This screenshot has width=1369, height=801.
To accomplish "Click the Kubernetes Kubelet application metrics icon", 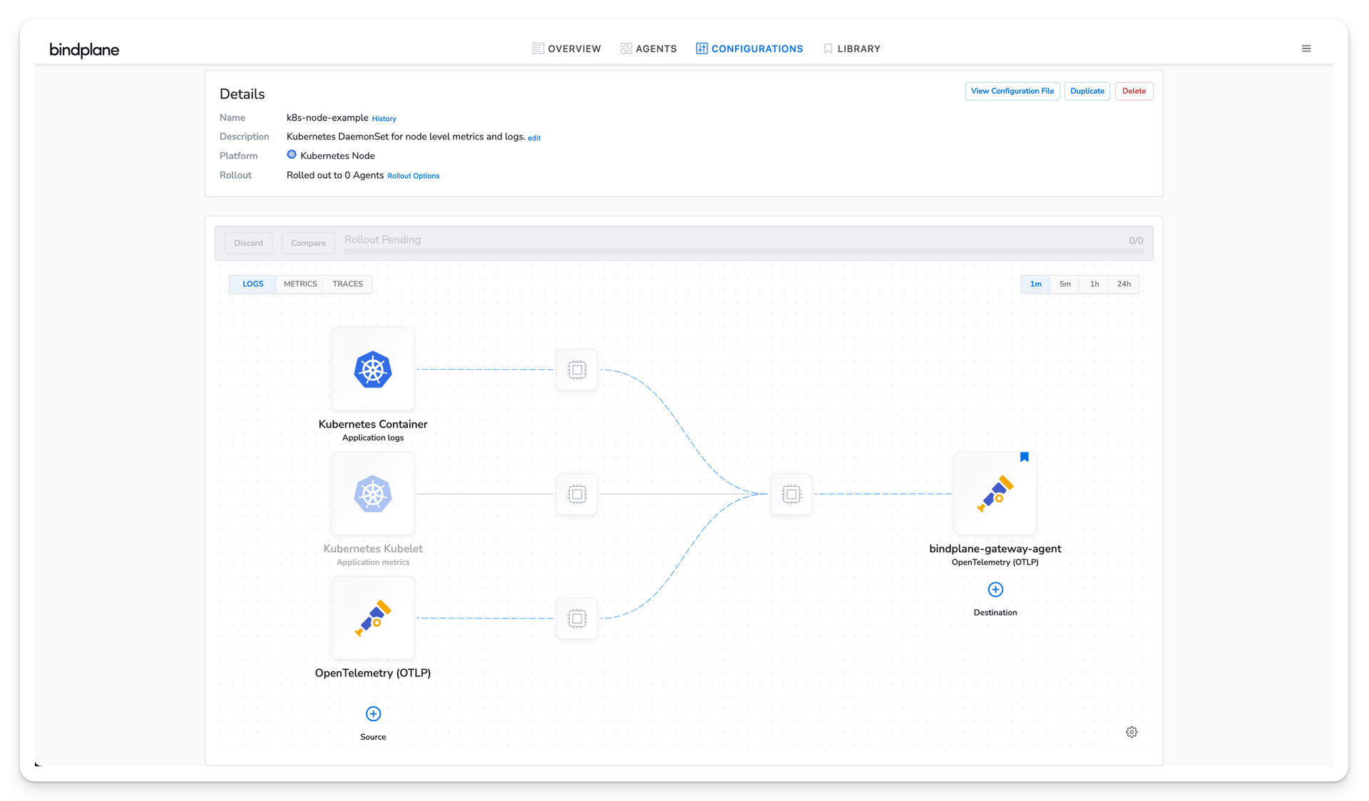I will 372,494.
